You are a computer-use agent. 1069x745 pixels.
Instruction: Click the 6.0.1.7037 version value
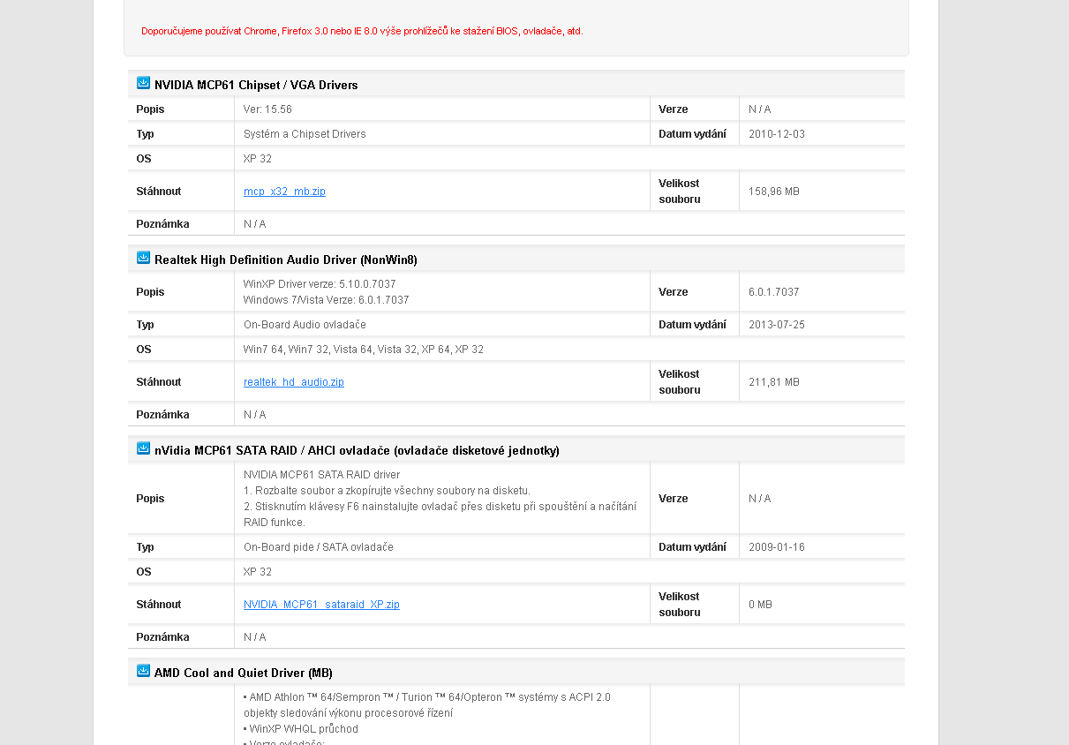(774, 292)
